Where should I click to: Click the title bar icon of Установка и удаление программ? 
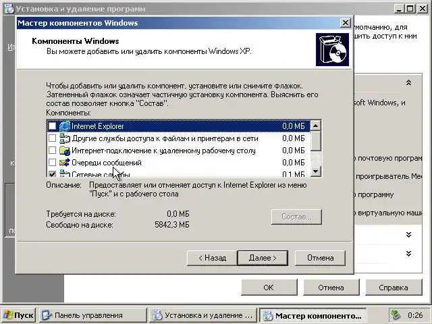pos(9,9)
